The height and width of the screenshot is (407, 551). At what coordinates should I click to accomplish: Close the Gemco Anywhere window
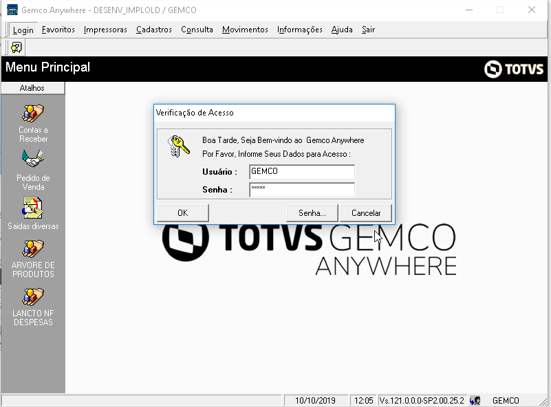[532, 10]
